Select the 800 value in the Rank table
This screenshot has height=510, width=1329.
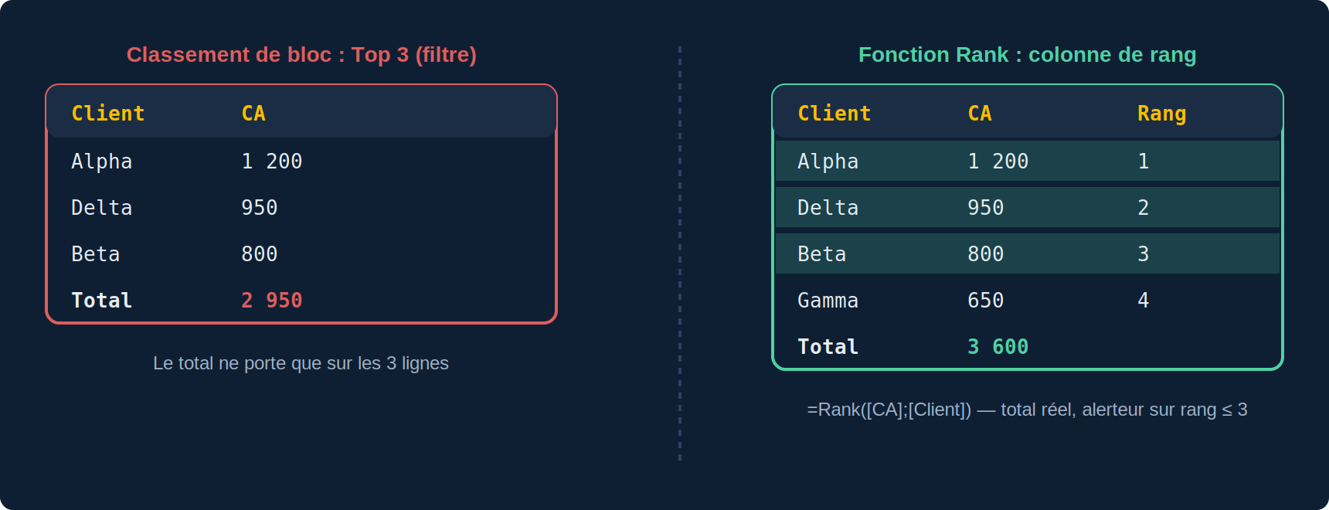click(x=986, y=254)
